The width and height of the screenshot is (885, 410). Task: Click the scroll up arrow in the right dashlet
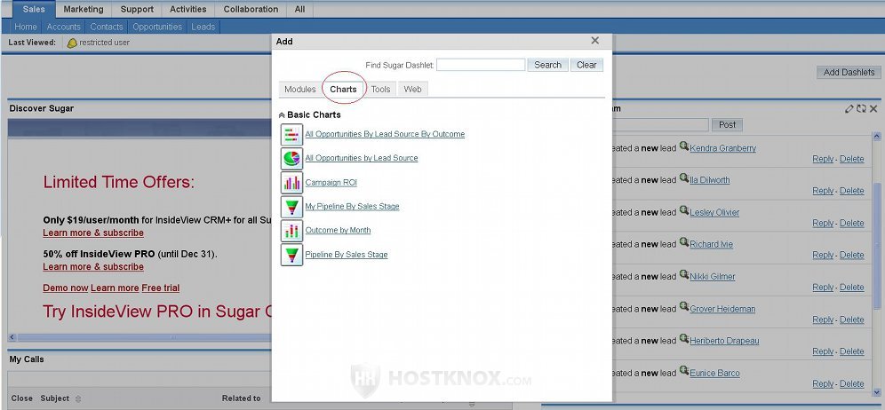click(x=876, y=137)
